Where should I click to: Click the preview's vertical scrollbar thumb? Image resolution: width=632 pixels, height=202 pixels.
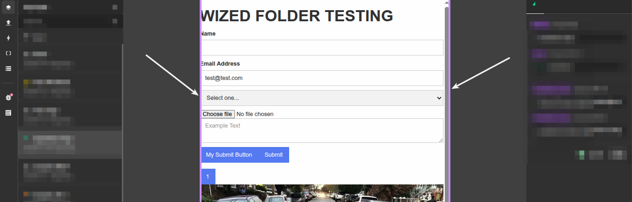tap(447, 92)
